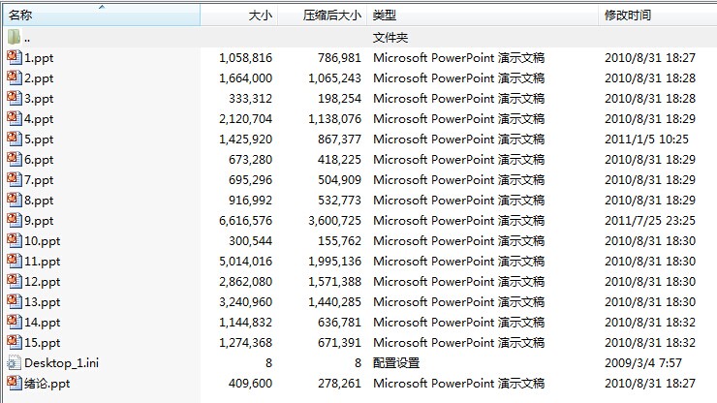The image size is (717, 403).
Task: Select the file name 7.ppt
Action: (x=39, y=180)
